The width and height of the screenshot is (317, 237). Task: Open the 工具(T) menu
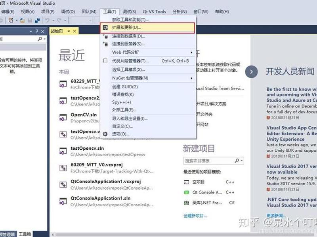pos(110,12)
